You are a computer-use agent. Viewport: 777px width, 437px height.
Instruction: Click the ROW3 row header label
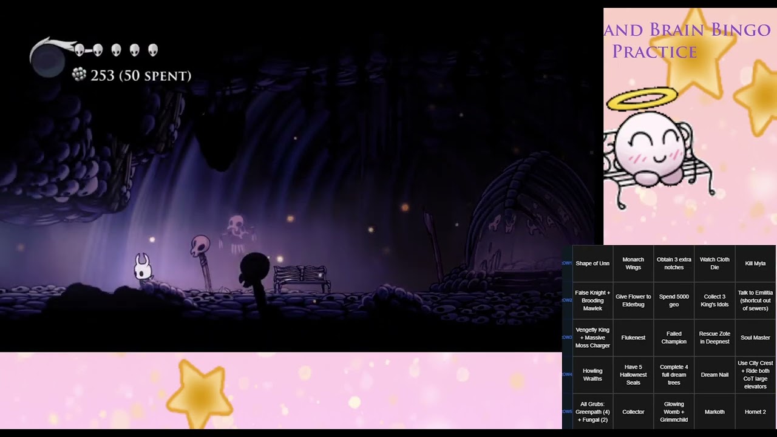point(567,337)
